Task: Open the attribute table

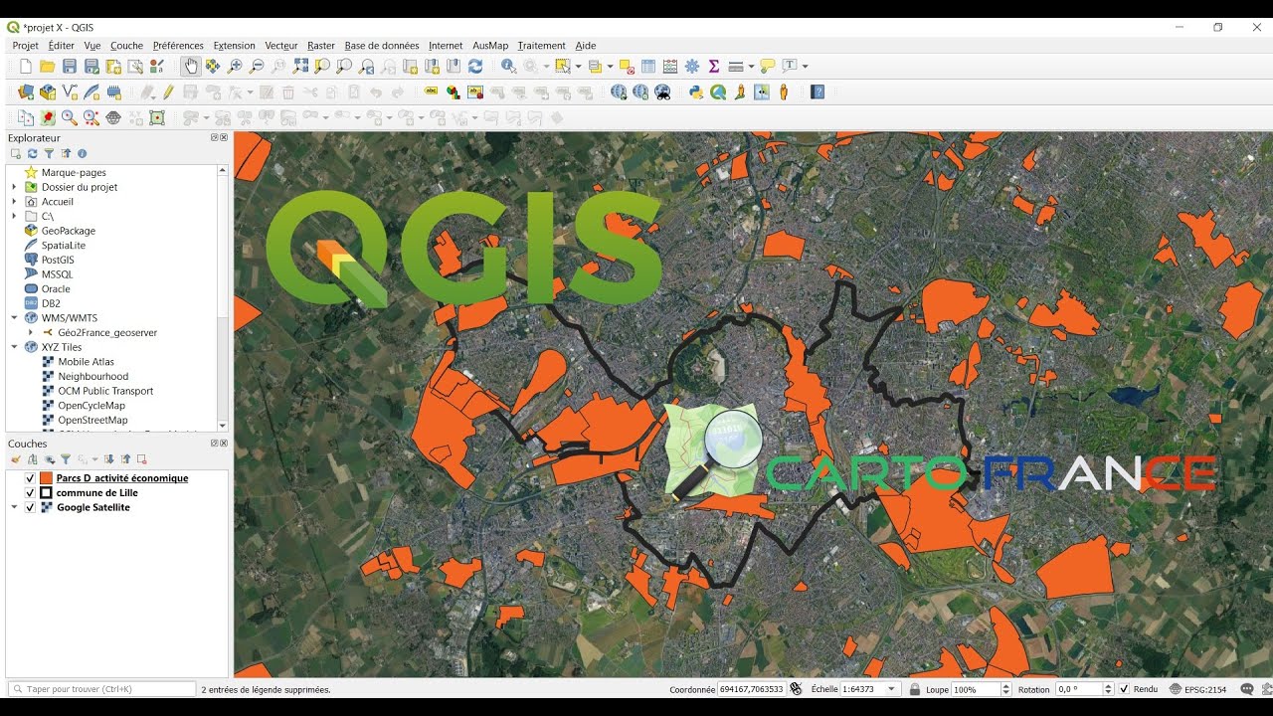Action: [648, 67]
